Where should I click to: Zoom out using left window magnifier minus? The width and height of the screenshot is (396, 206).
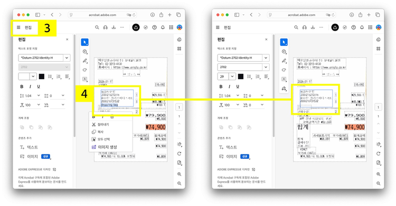(x=180, y=183)
